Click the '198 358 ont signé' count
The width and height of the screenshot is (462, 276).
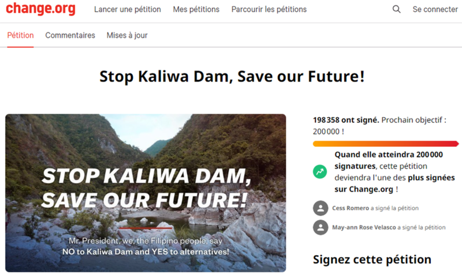pyautogui.click(x=346, y=120)
